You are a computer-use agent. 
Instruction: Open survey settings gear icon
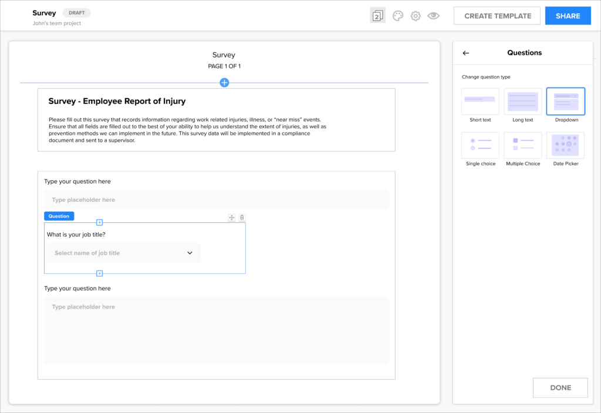click(x=416, y=16)
